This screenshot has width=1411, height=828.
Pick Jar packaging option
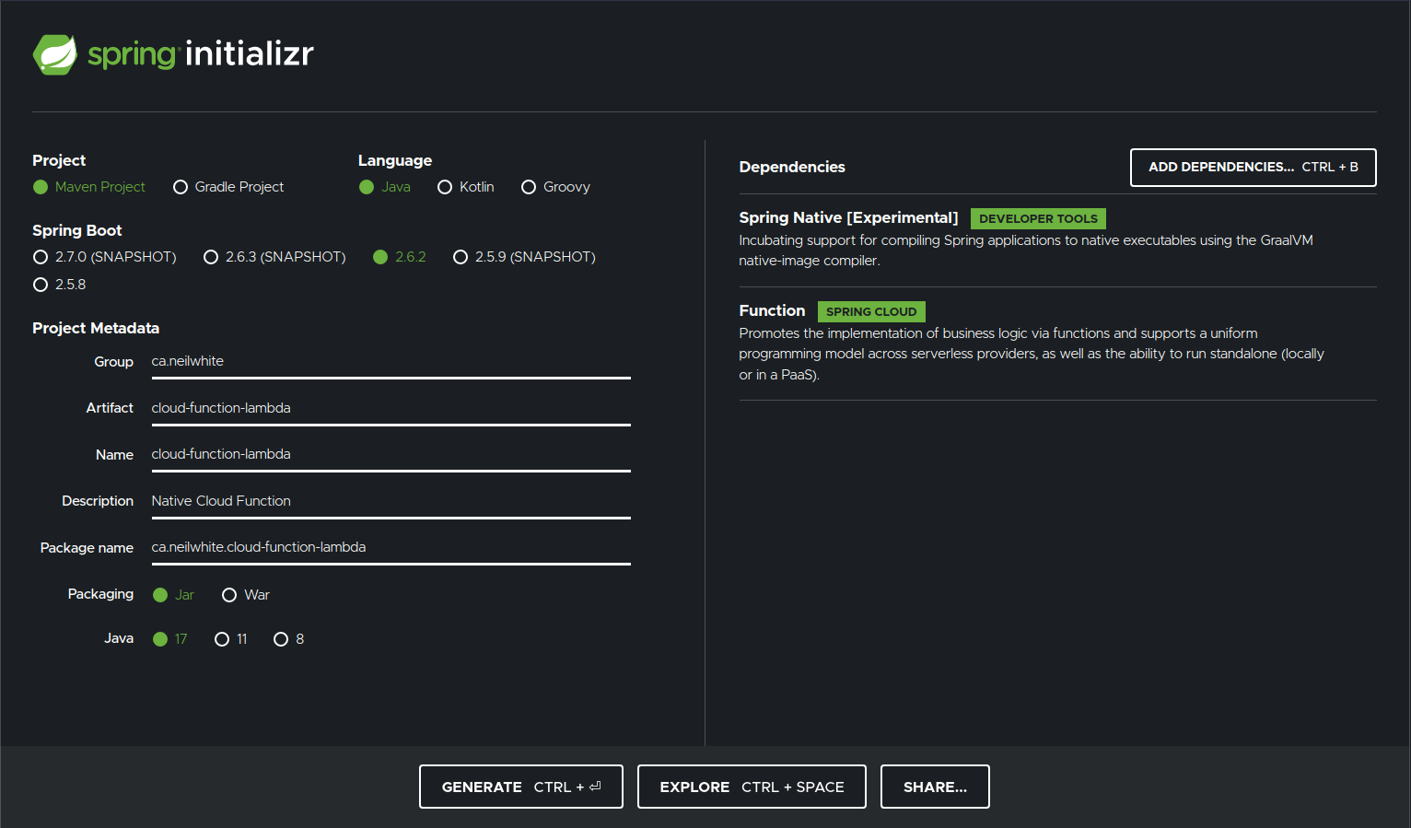tap(173, 595)
